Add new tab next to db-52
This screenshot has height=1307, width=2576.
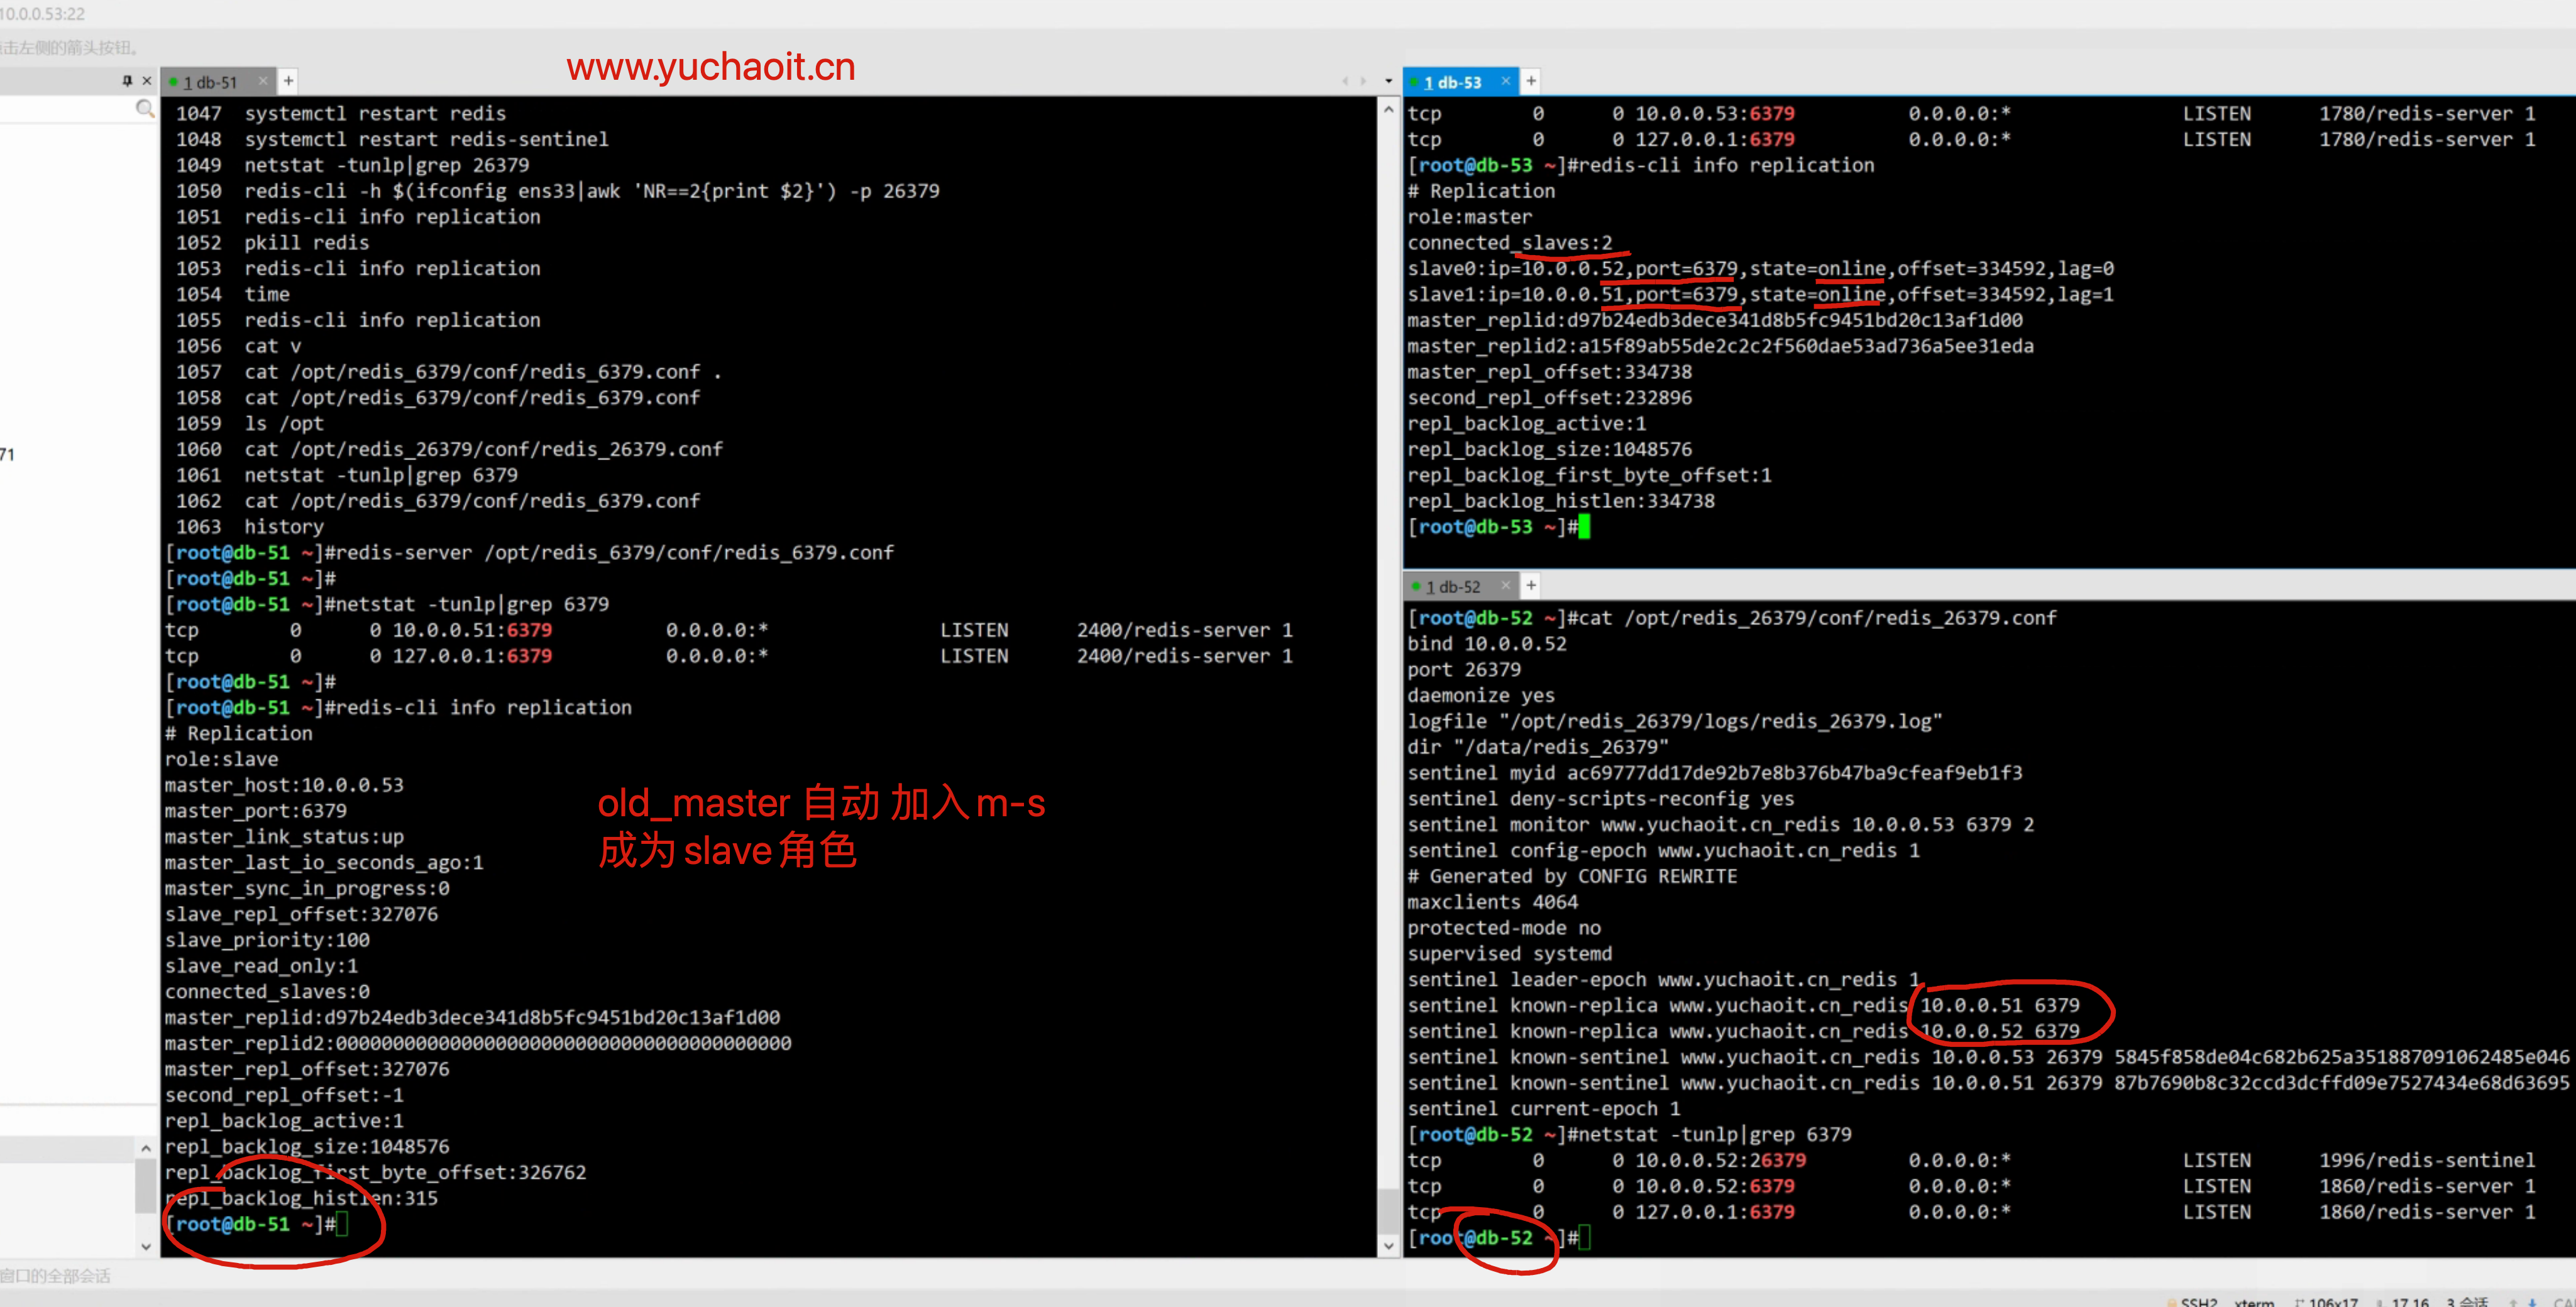coord(1530,585)
